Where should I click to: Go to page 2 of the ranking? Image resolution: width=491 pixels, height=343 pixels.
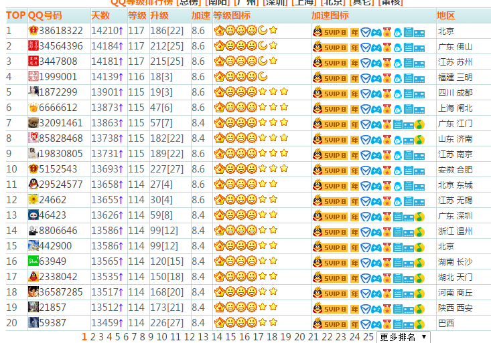pyautogui.click(x=93, y=337)
